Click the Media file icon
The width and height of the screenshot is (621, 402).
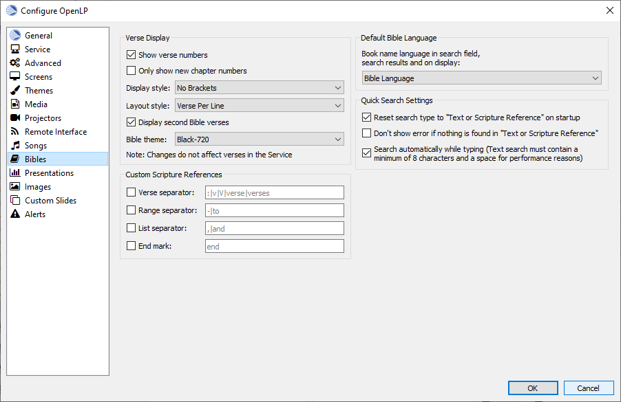coord(15,104)
